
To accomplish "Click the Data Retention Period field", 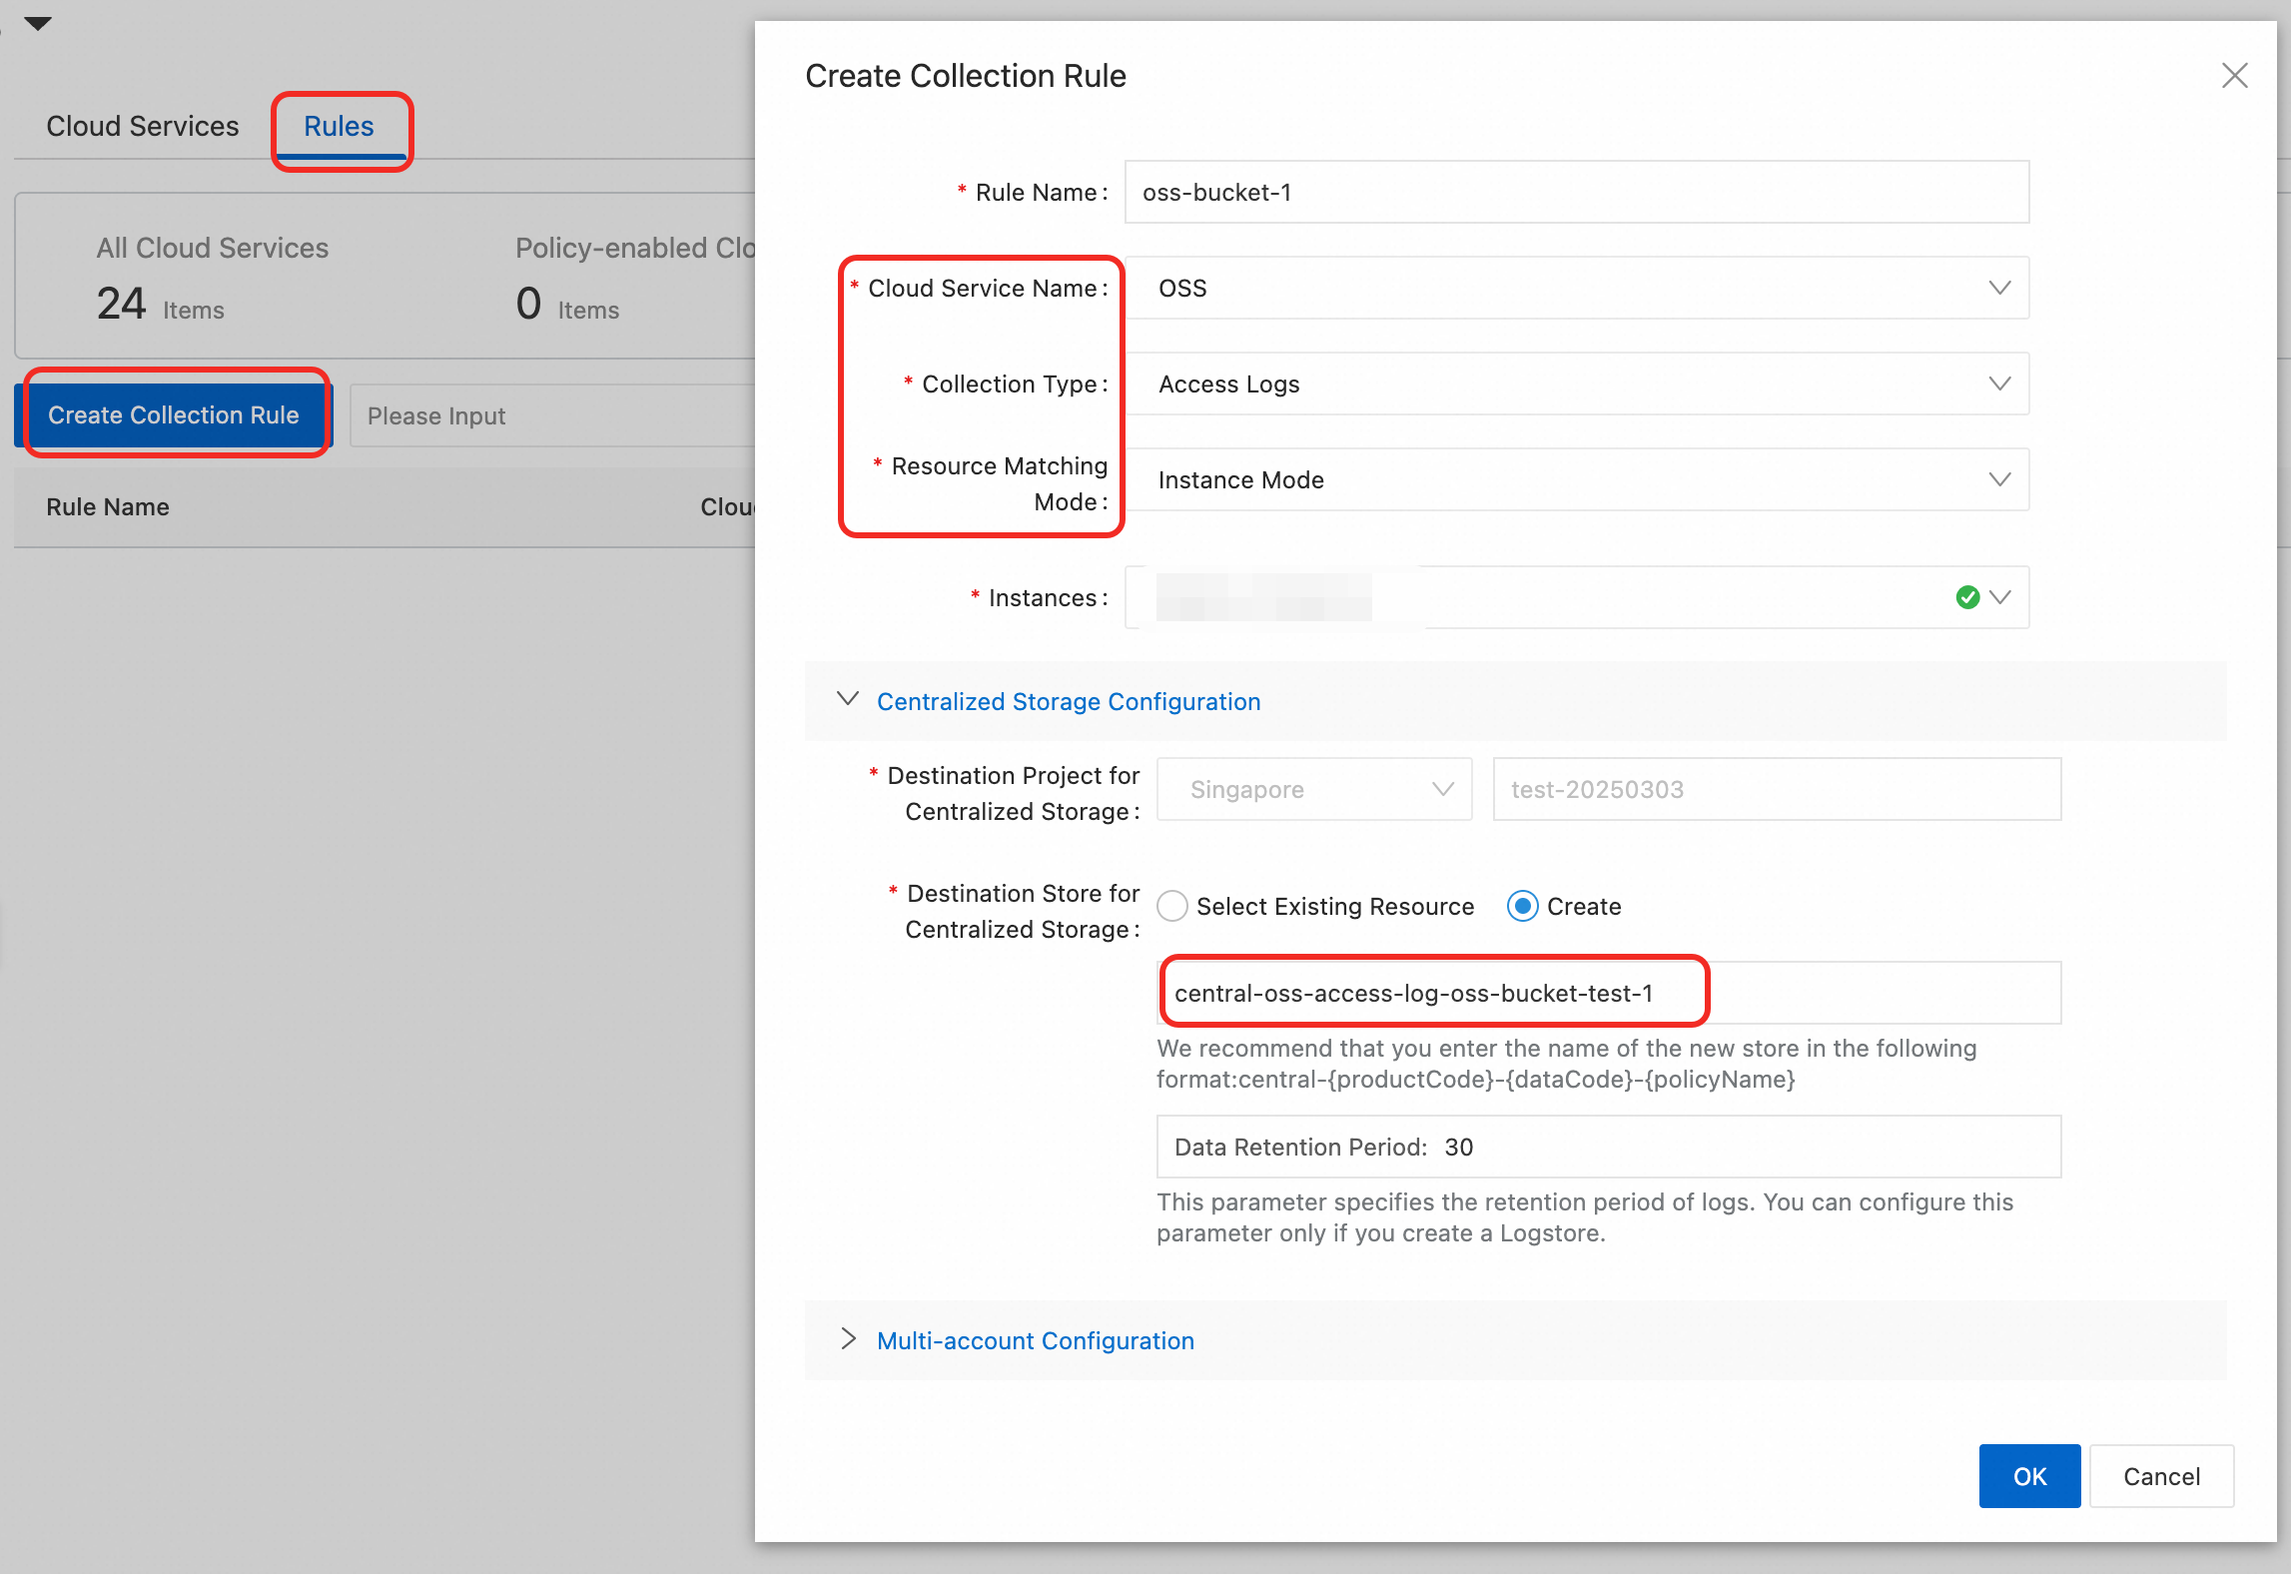I will point(1608,1147).
